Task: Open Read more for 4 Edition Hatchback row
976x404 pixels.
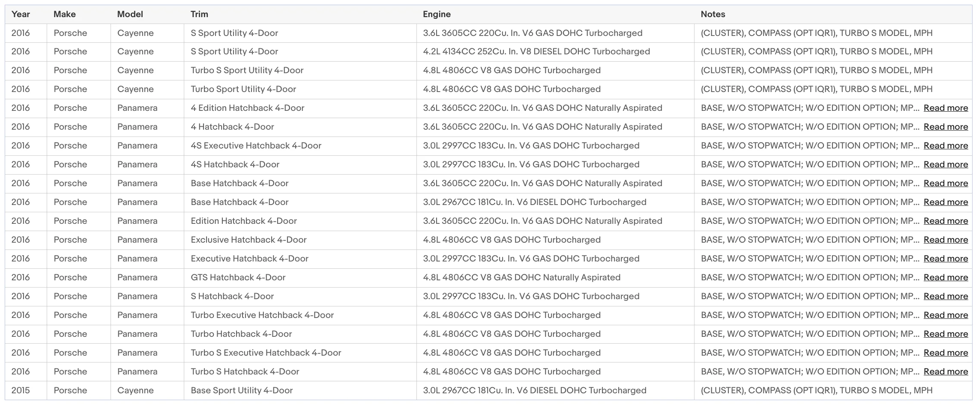Action: point(946,108)
